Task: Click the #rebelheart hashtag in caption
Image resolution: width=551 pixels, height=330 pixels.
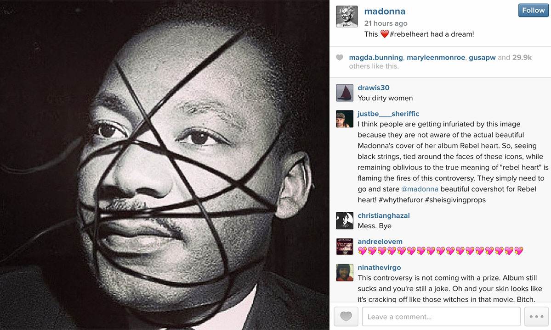Action: (410, 34)
